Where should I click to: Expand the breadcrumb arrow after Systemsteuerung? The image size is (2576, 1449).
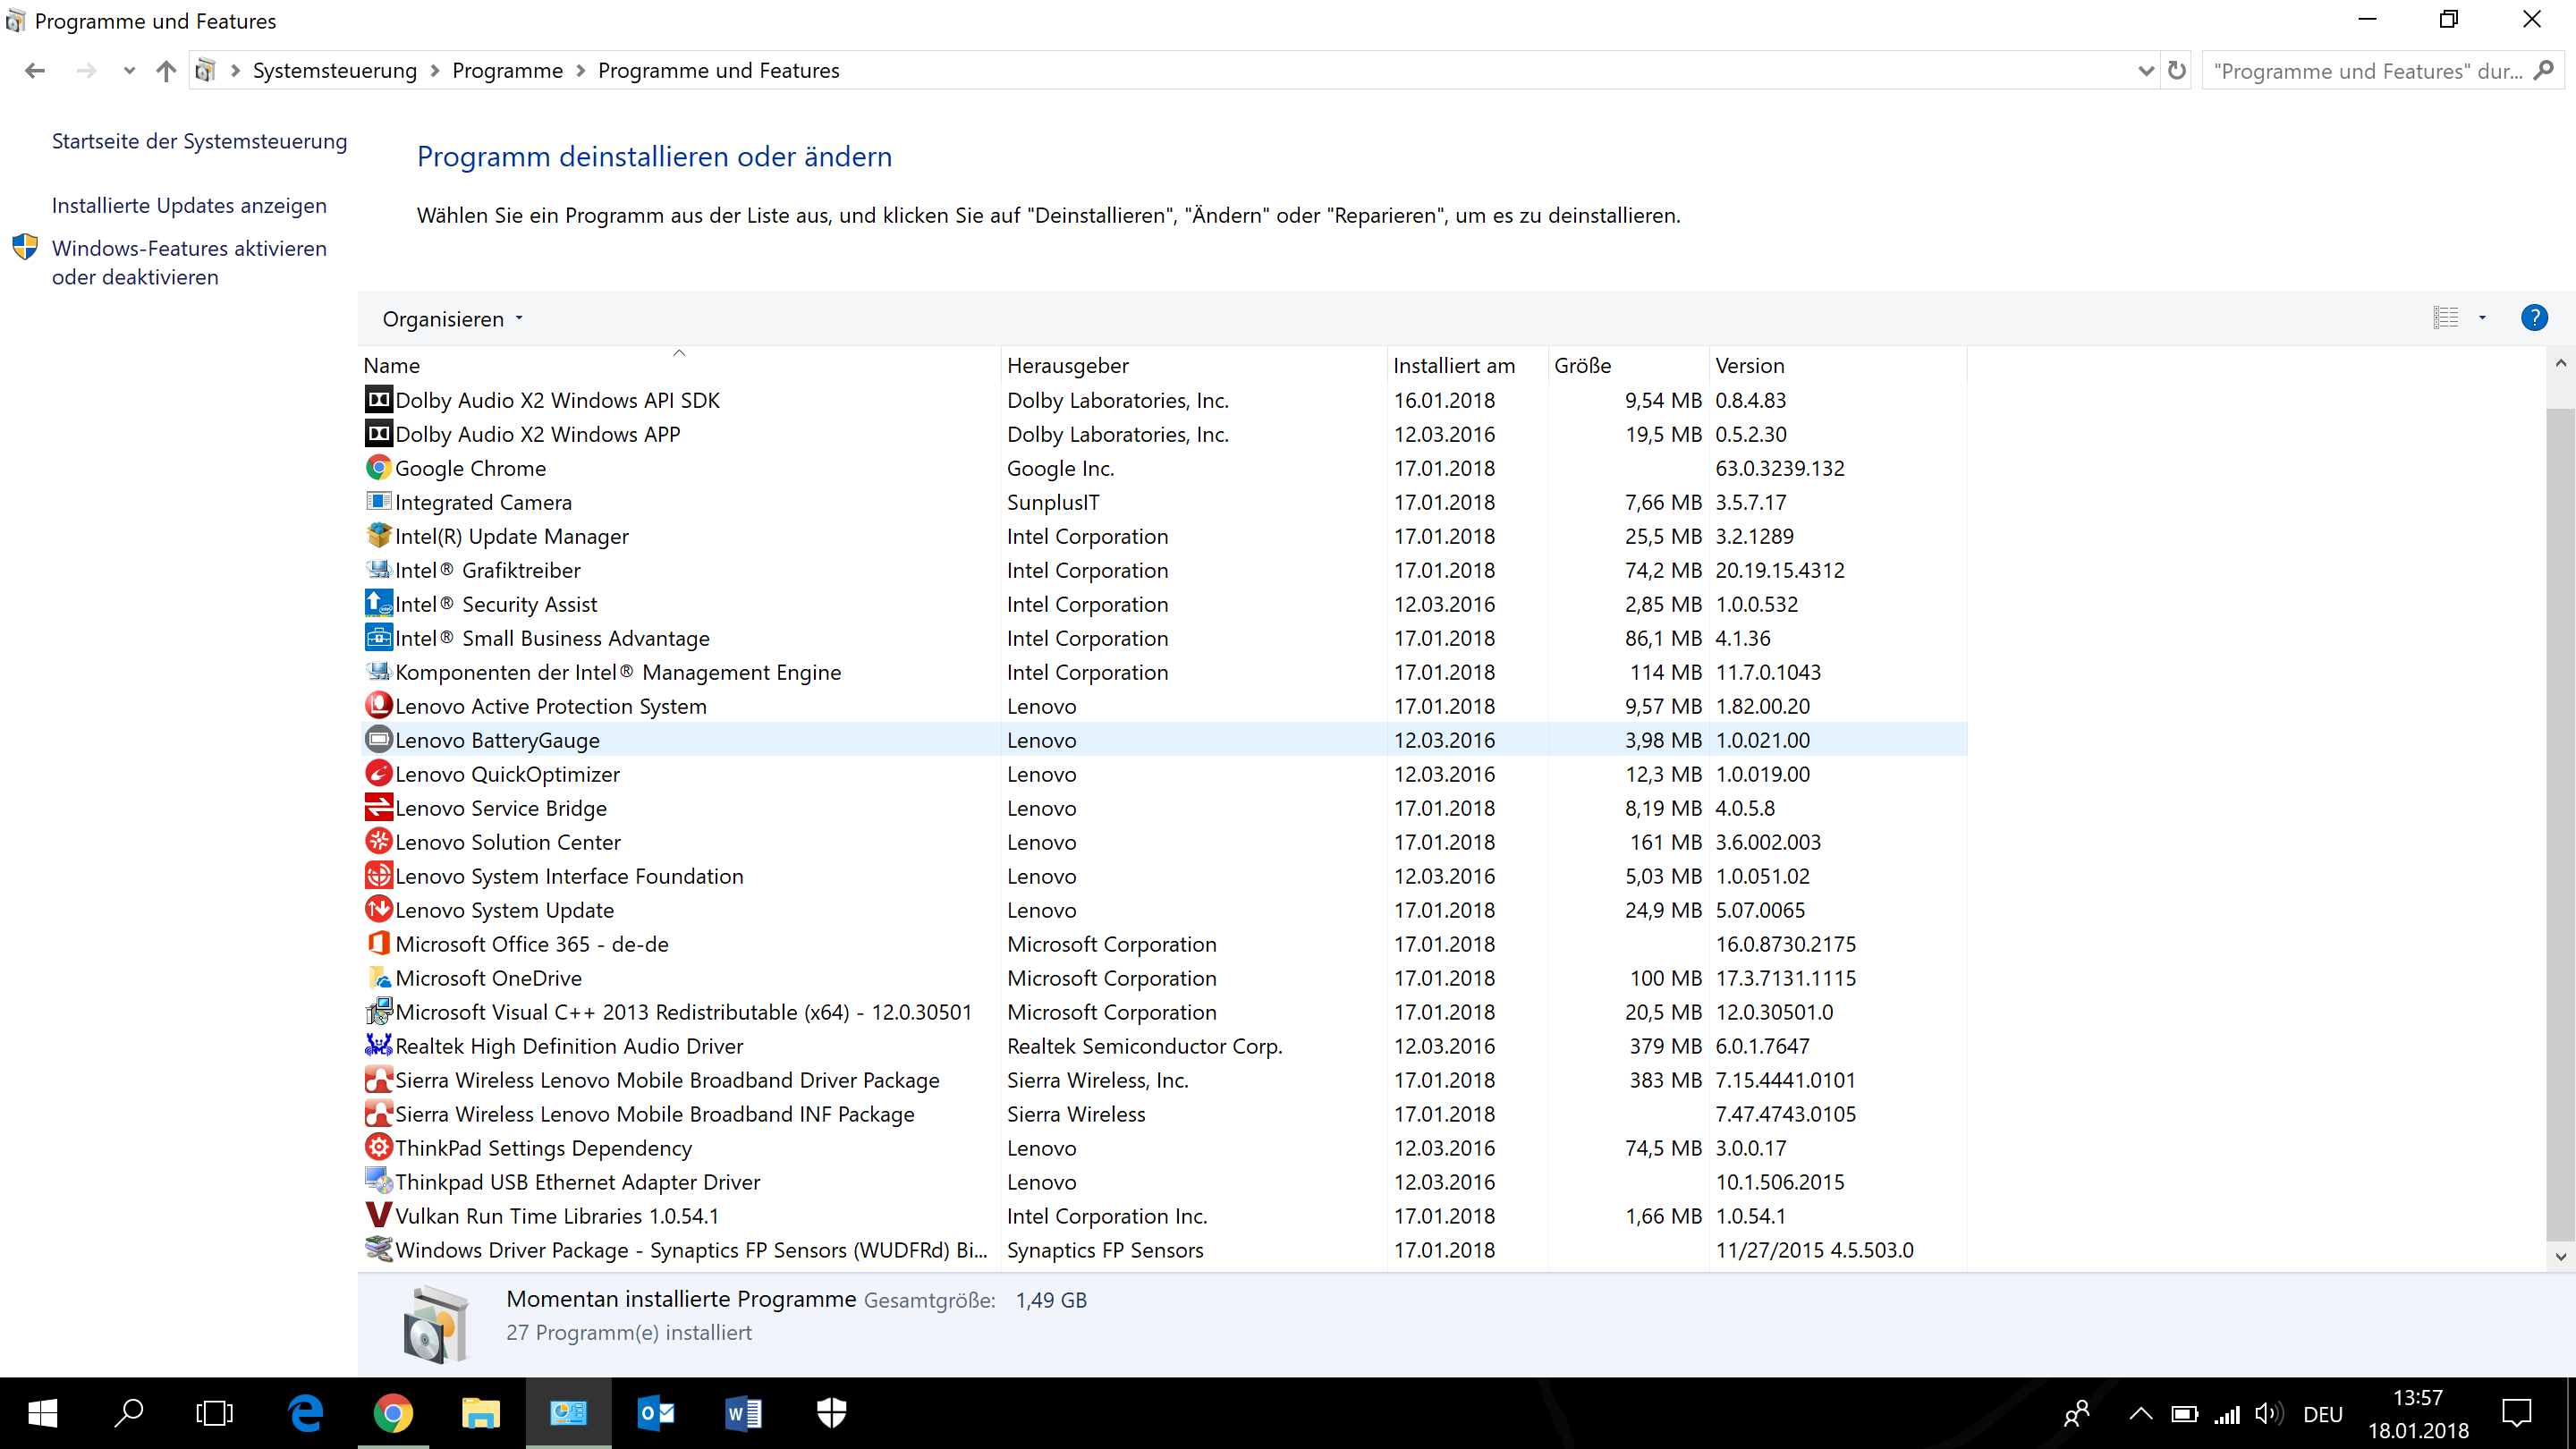(x=434, y=71)
